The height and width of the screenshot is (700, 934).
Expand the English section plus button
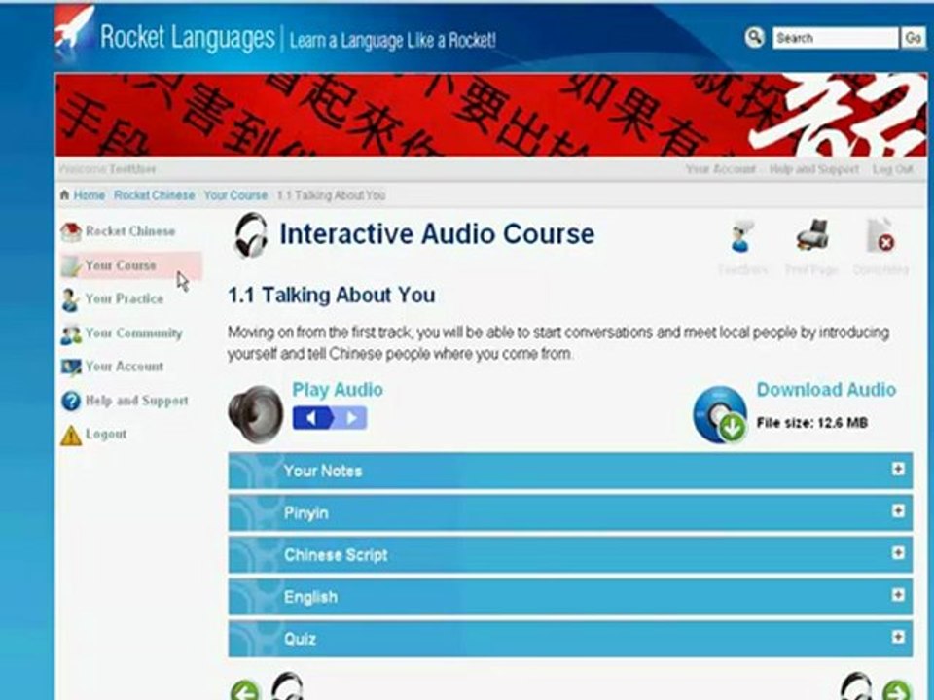(898, 595)
